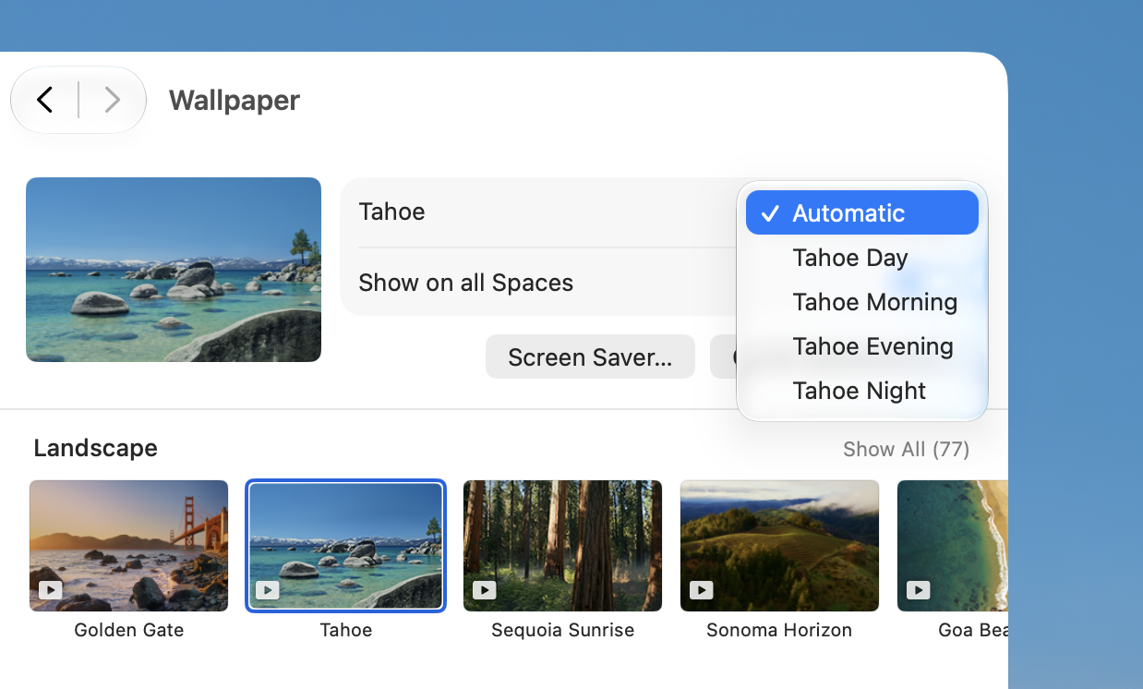Screen dimensions: 1143x689
Task: Show All 77 landscape wallpapers
Action: 906,449
